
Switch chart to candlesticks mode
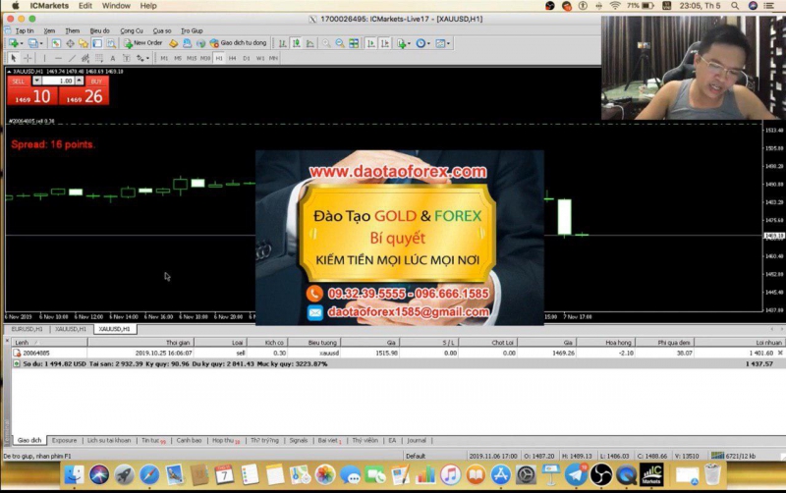pos(297,43)
